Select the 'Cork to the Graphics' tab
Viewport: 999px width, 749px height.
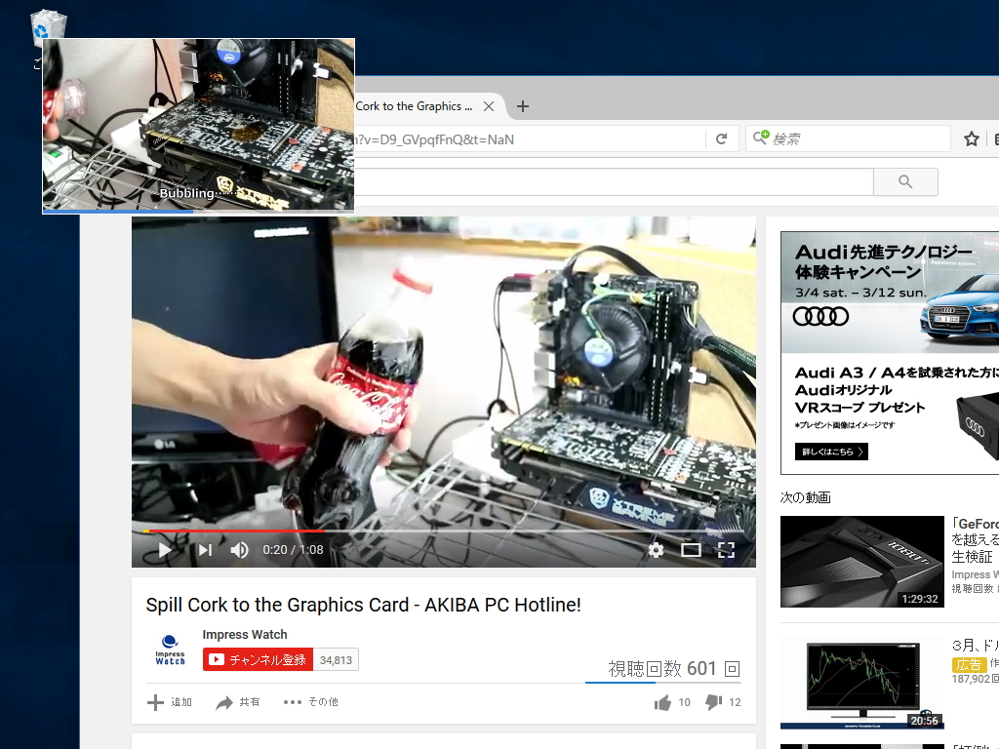pos(414,106)
